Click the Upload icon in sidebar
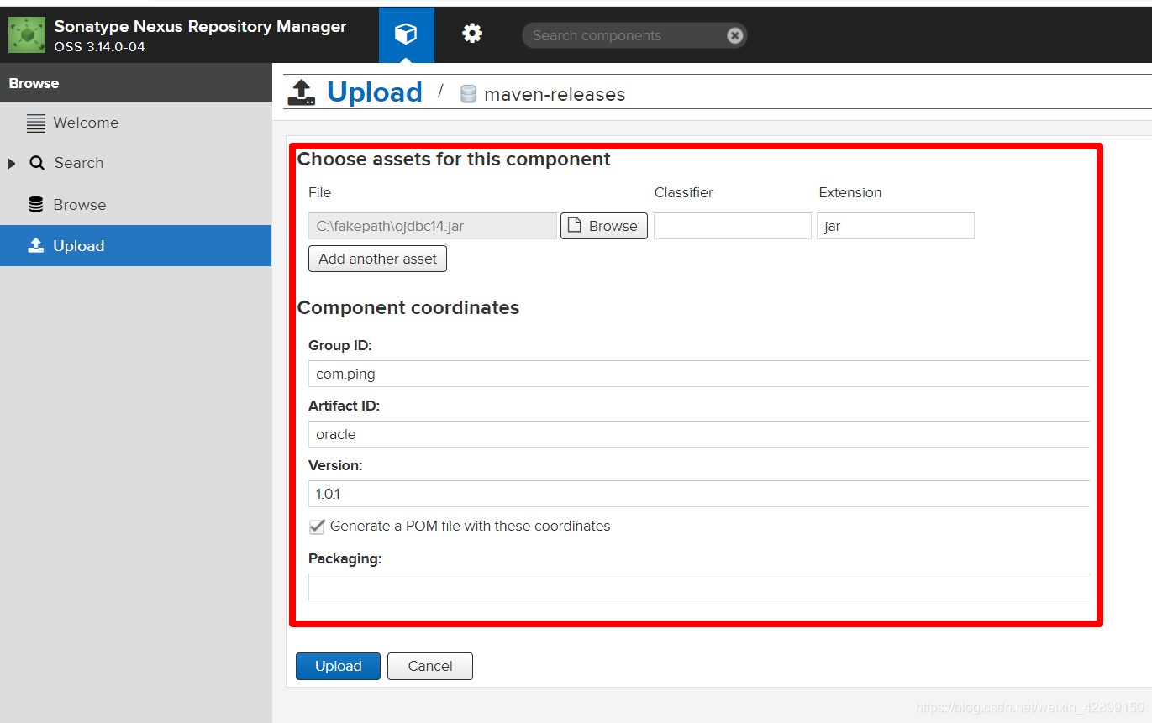Viewport: 1152px width, 723px height. tap(36, 245)
